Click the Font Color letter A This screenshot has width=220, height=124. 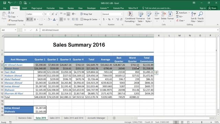[x=54, y=19]
